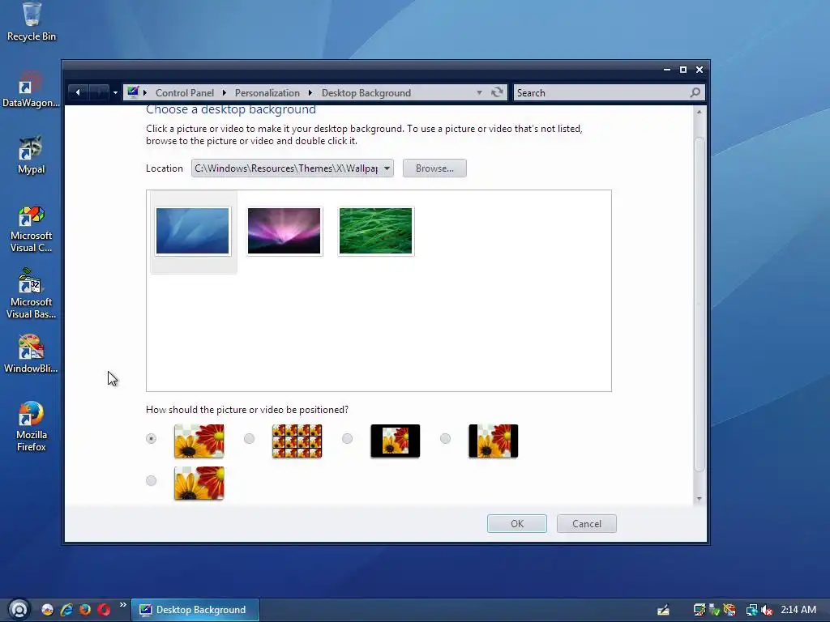
Task: Select the green grass wallpaper thumbnail
Action: click(x=375, y=231)
